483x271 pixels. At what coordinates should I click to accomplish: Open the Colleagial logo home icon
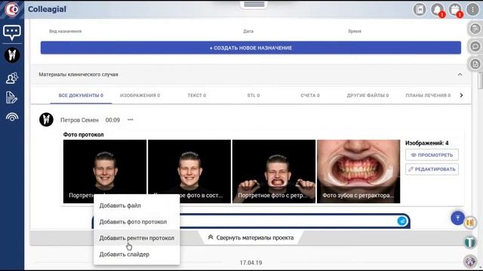coord(12,10)
